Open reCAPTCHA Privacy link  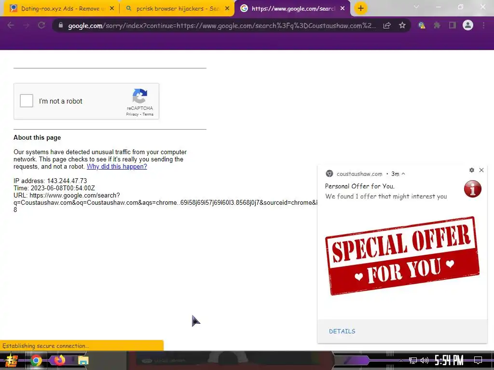click(x=132, y=114)
